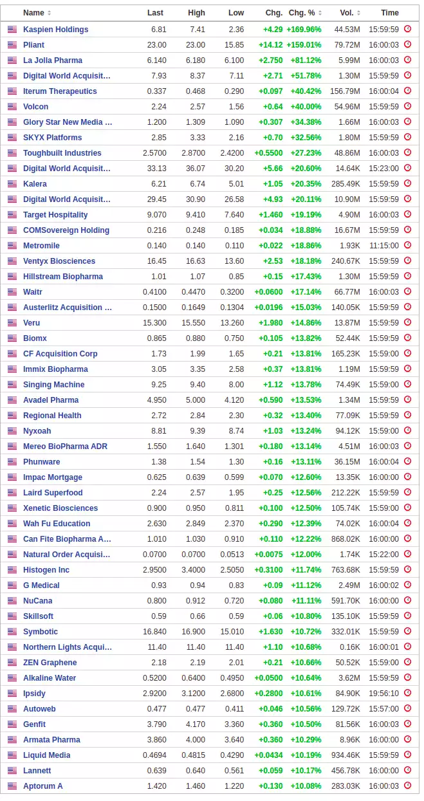Open the La Jolla Pharma stock link
424x801 pixels.
(53, 60)
